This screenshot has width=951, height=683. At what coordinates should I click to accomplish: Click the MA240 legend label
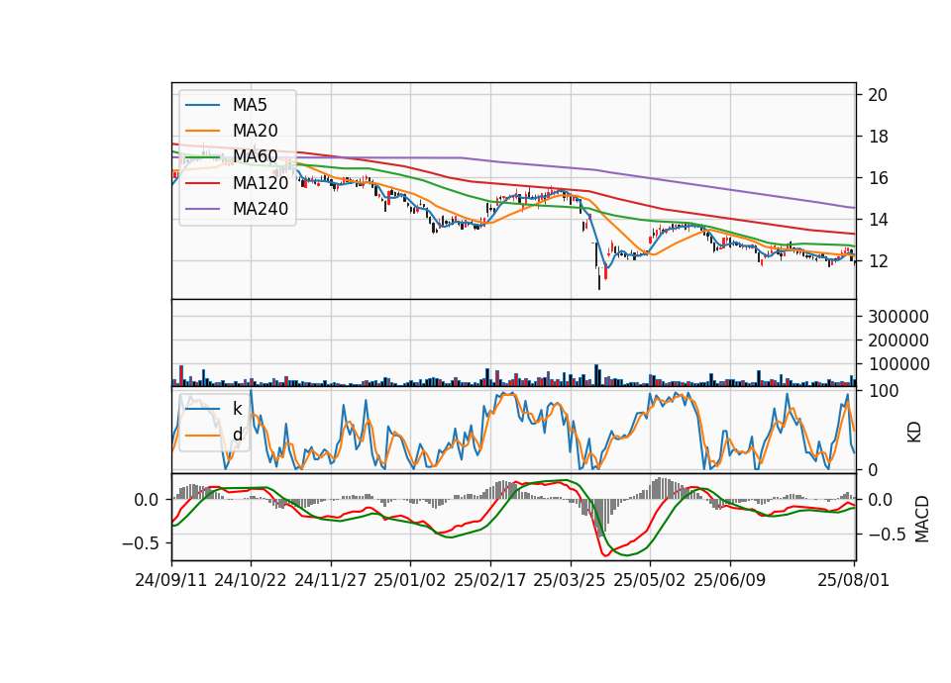[x=261, y=209]
